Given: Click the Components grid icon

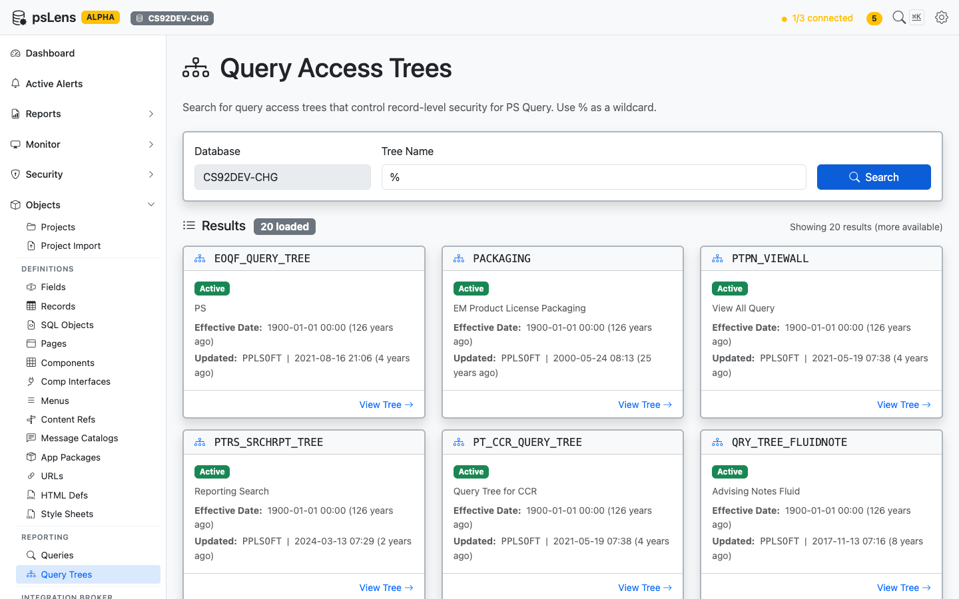Looking at the screenshot, I should (31, 363).
